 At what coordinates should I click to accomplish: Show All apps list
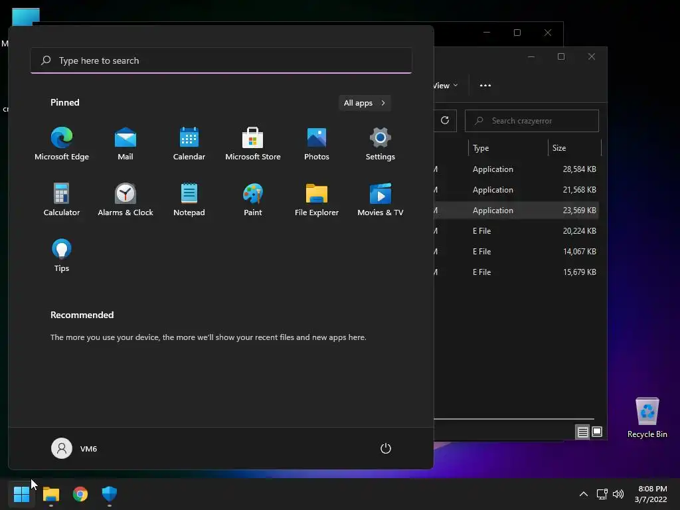point(365,103)
